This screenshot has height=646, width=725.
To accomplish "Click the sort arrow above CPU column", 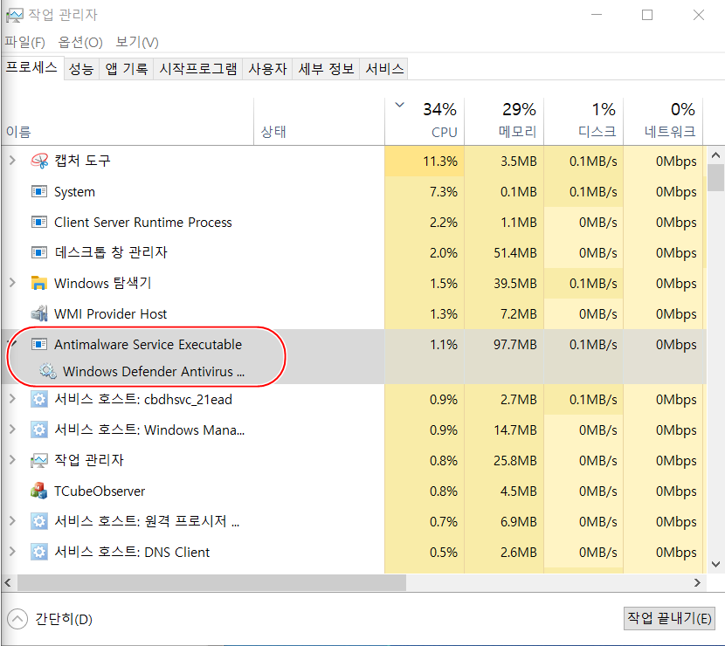I will click(399, 105).
